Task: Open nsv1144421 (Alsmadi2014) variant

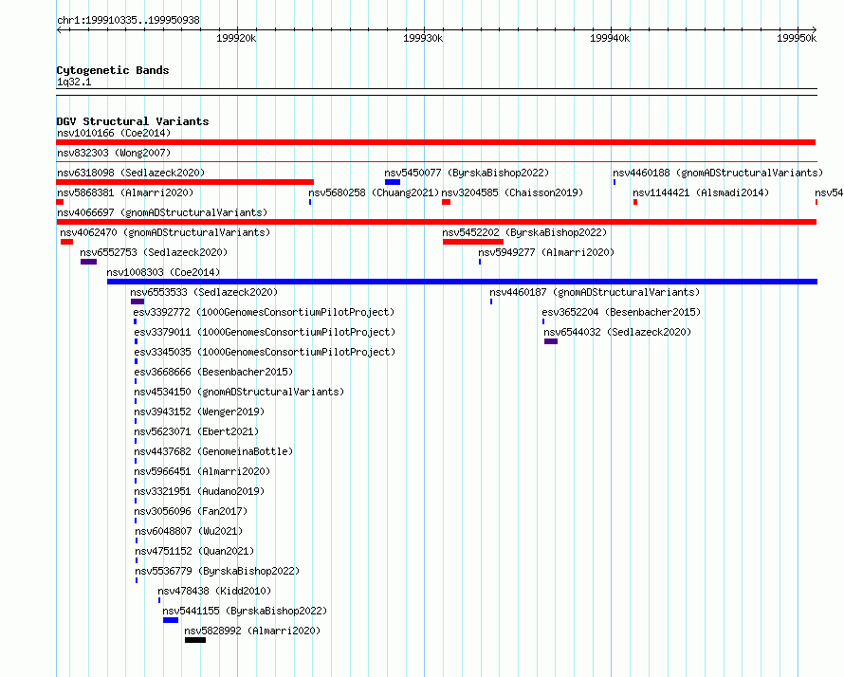Action: click(701, 192)
